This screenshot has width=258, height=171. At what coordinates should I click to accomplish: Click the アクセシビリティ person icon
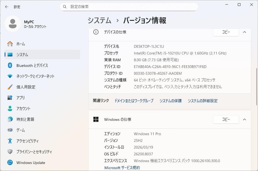(10, 141)
